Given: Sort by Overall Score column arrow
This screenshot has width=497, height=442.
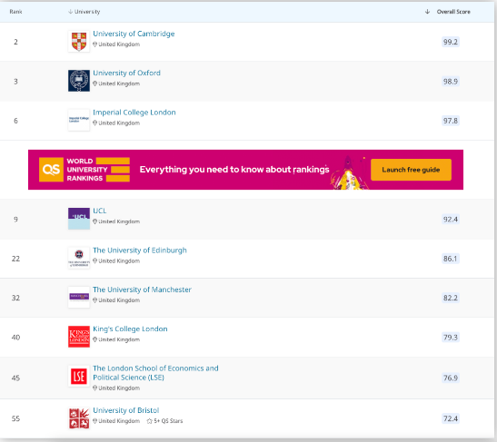Looking at the screenshot, I should click(427, 12).
